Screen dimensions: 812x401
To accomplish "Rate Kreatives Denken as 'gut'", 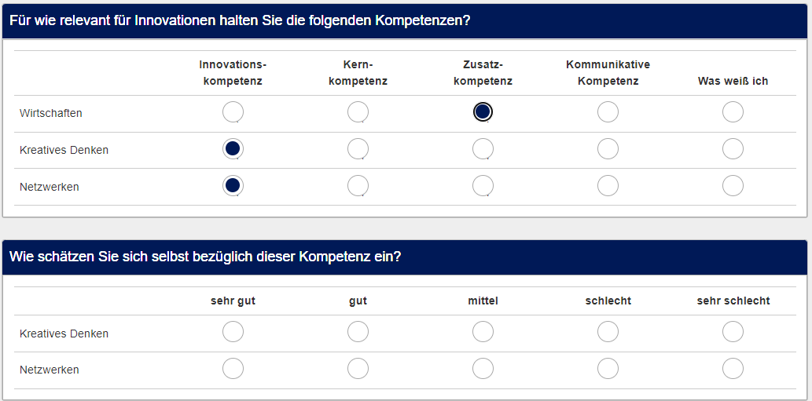I will point(358,332).
